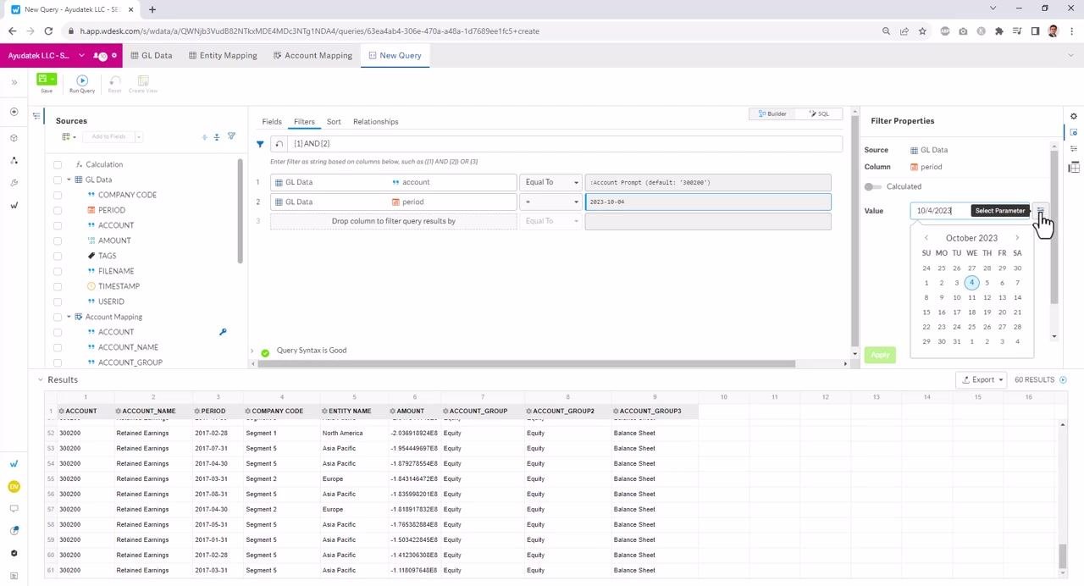Tick the Calculation checkbox in Sources
The height and width of the screenshot is (586, 1084).
(58, 164)
